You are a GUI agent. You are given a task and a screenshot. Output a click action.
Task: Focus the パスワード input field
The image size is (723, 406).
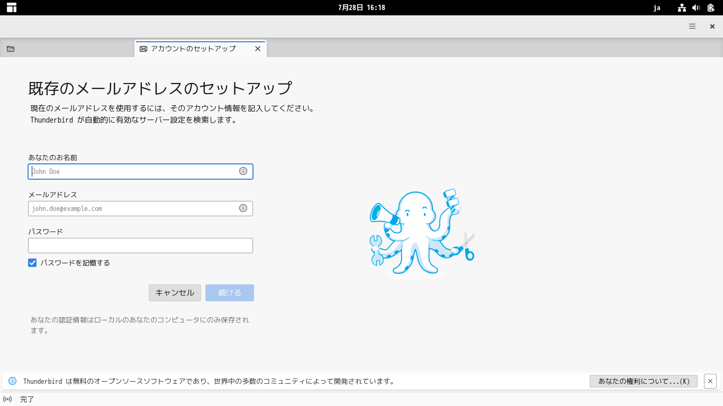pos(140,245)
